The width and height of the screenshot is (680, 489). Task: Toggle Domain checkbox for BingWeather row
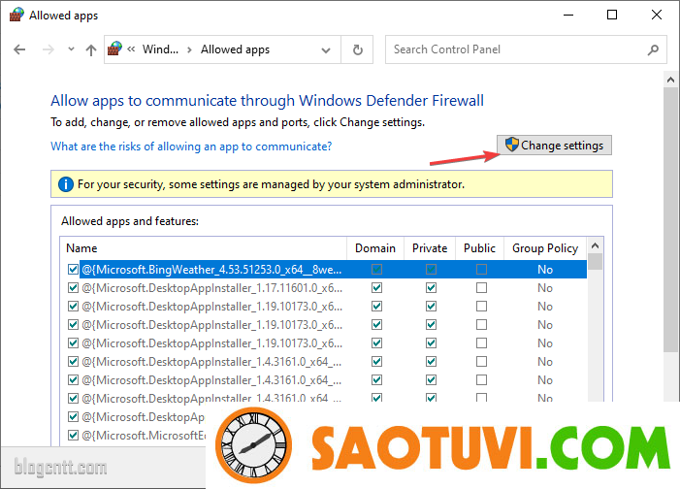(377, 270)
